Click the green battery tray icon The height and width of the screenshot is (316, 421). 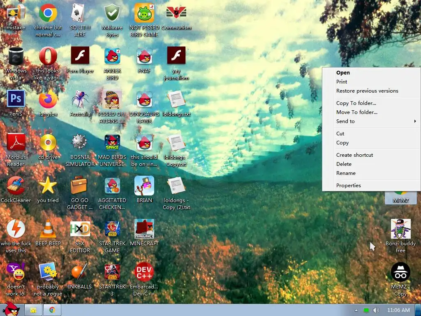[x=366, y=310]
